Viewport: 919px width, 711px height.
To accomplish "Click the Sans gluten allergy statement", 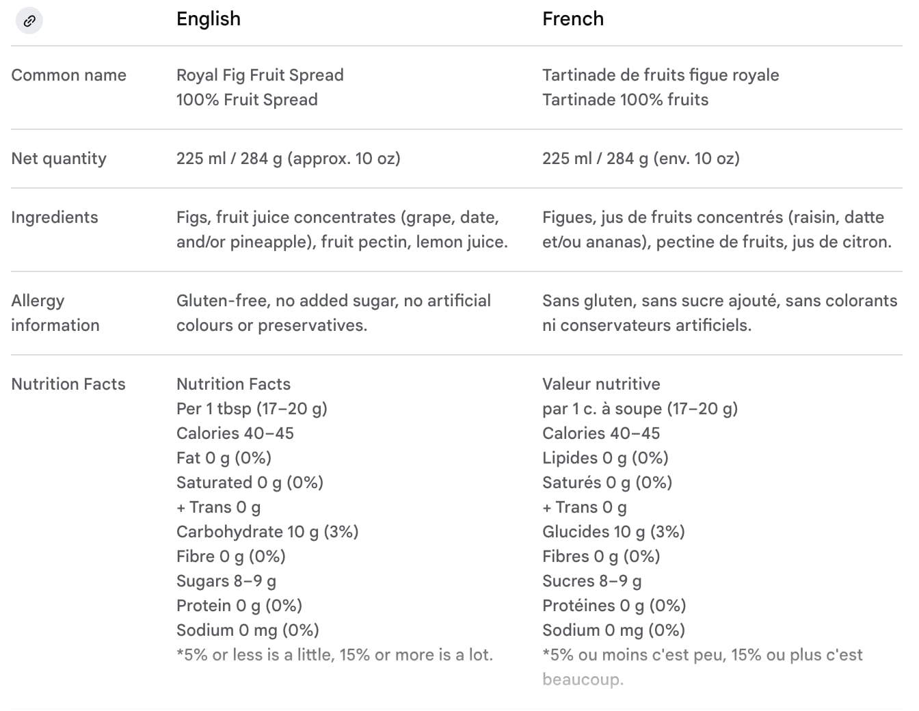I will (719, 313).
